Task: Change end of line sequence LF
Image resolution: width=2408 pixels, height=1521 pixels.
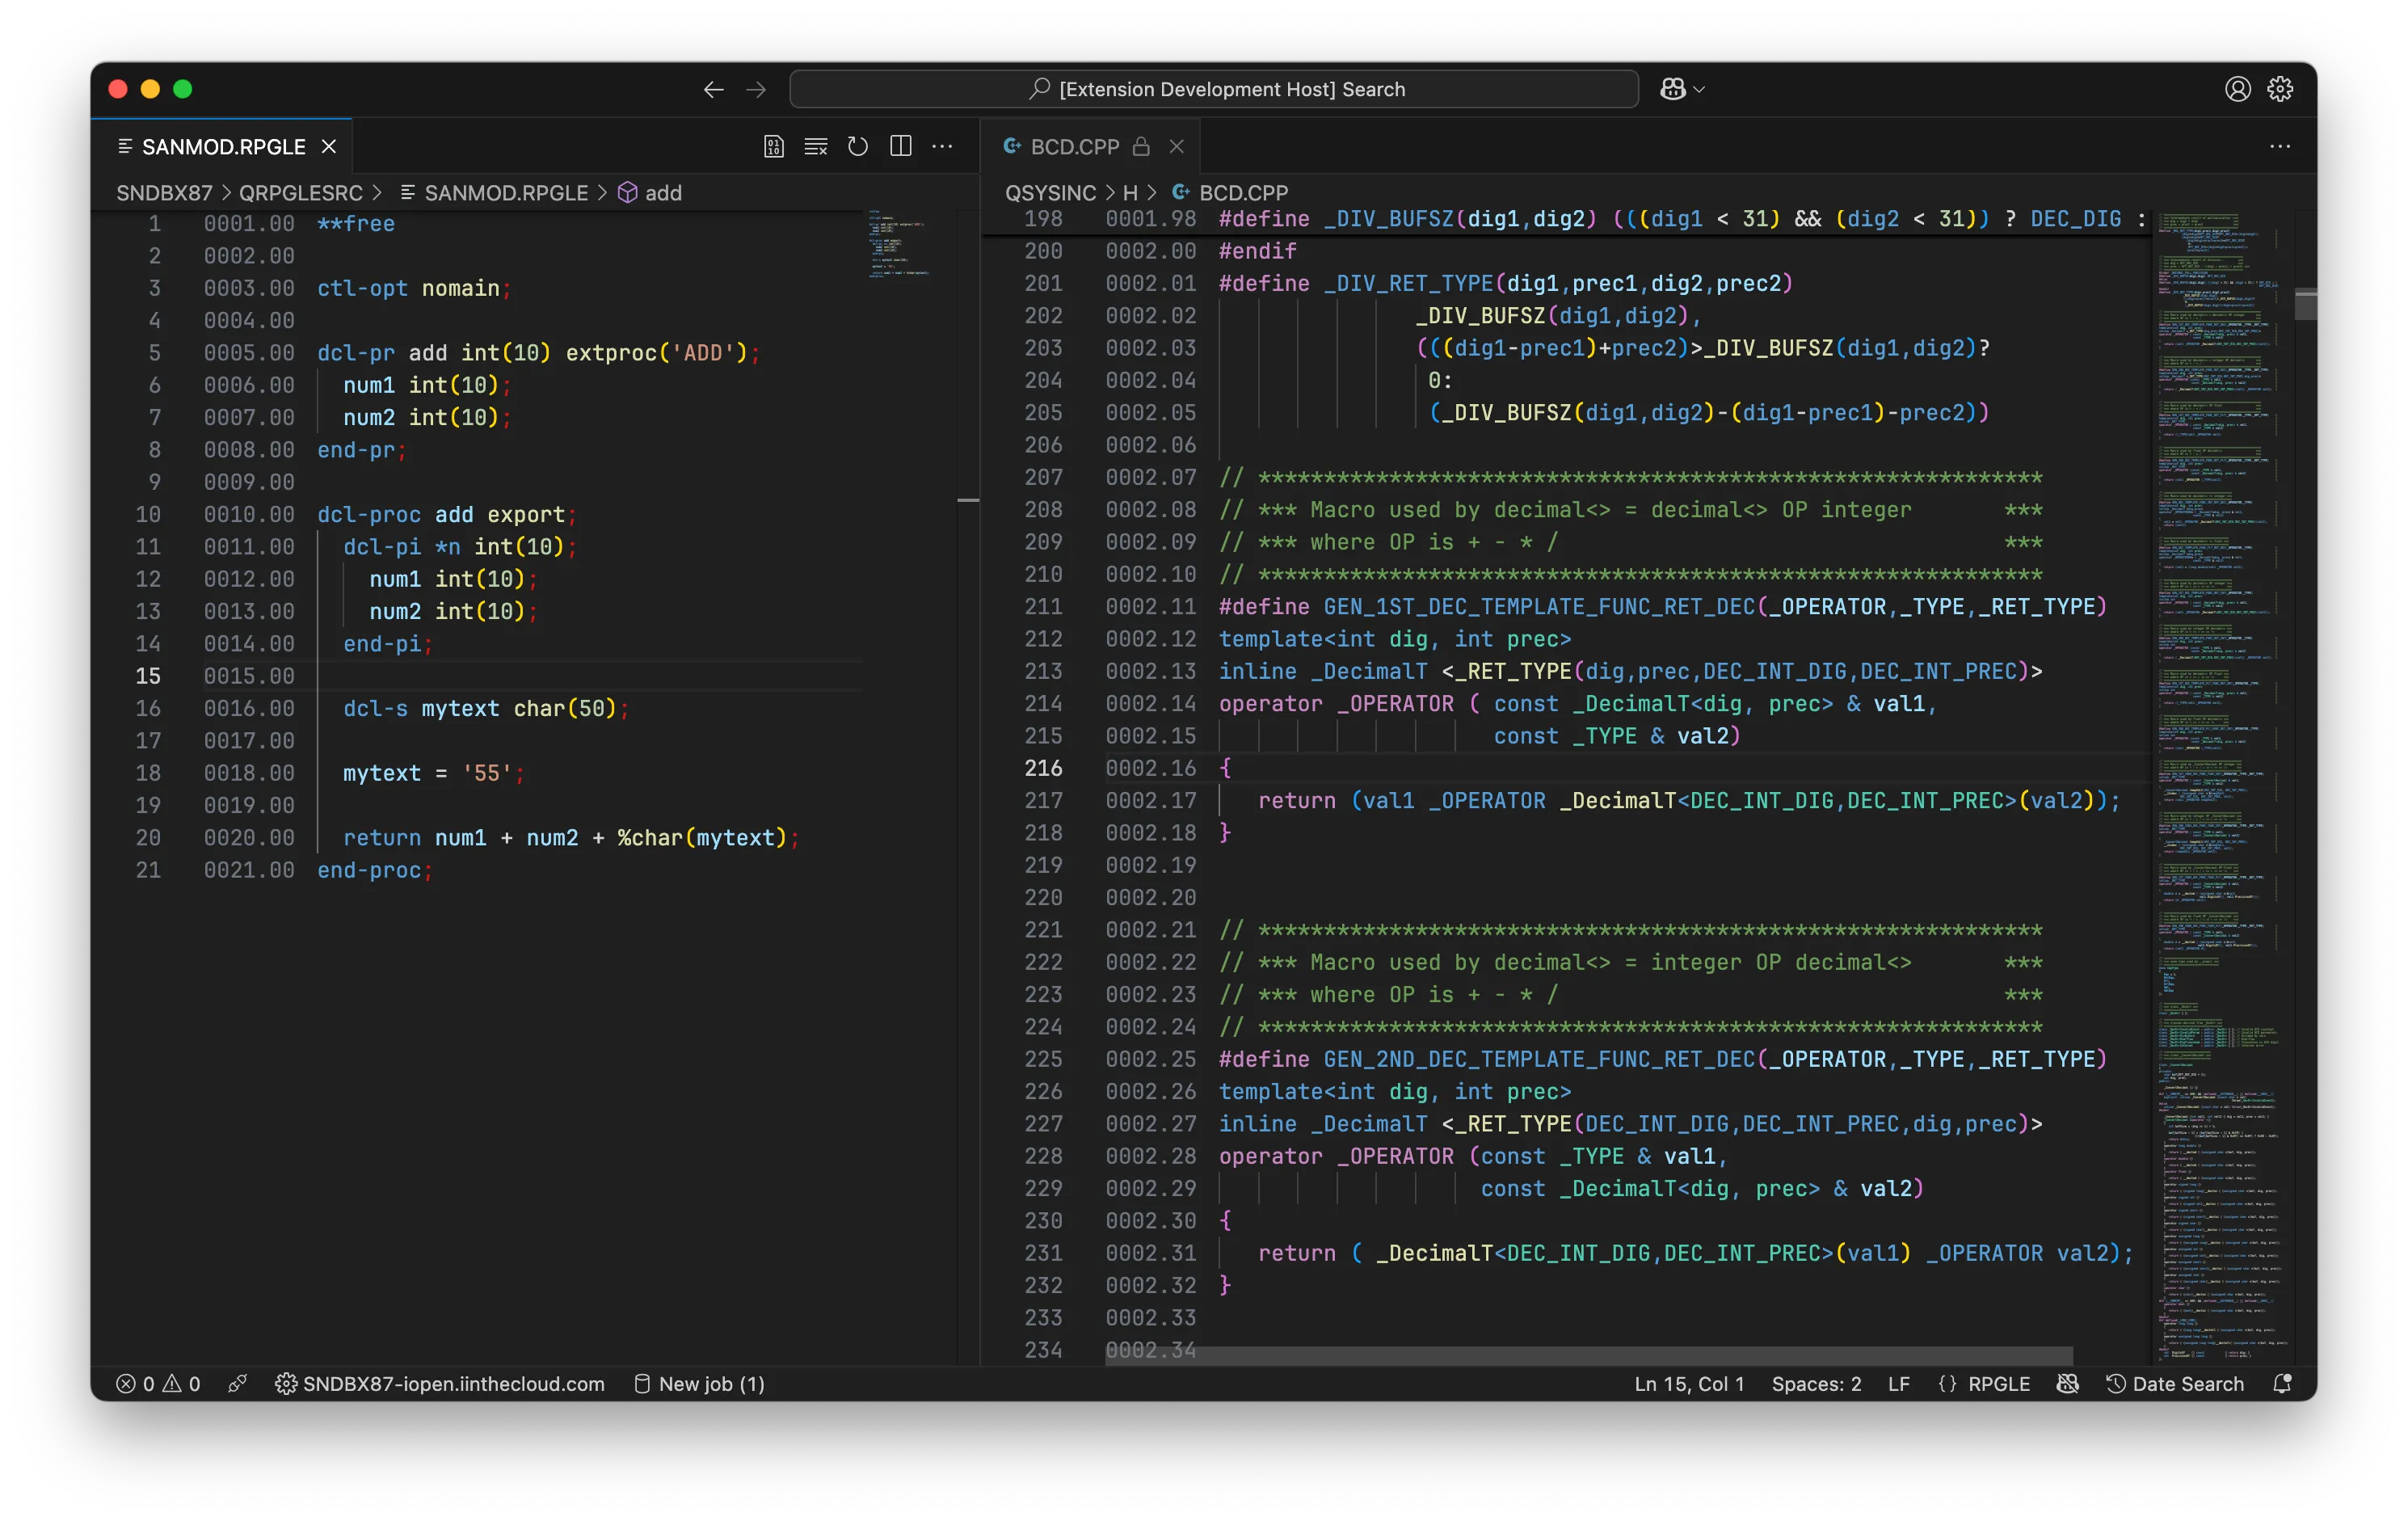Action: pos(1898,1383)
